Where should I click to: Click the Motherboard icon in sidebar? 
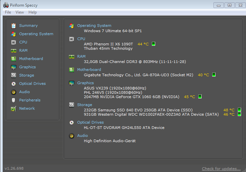(13, 59)
